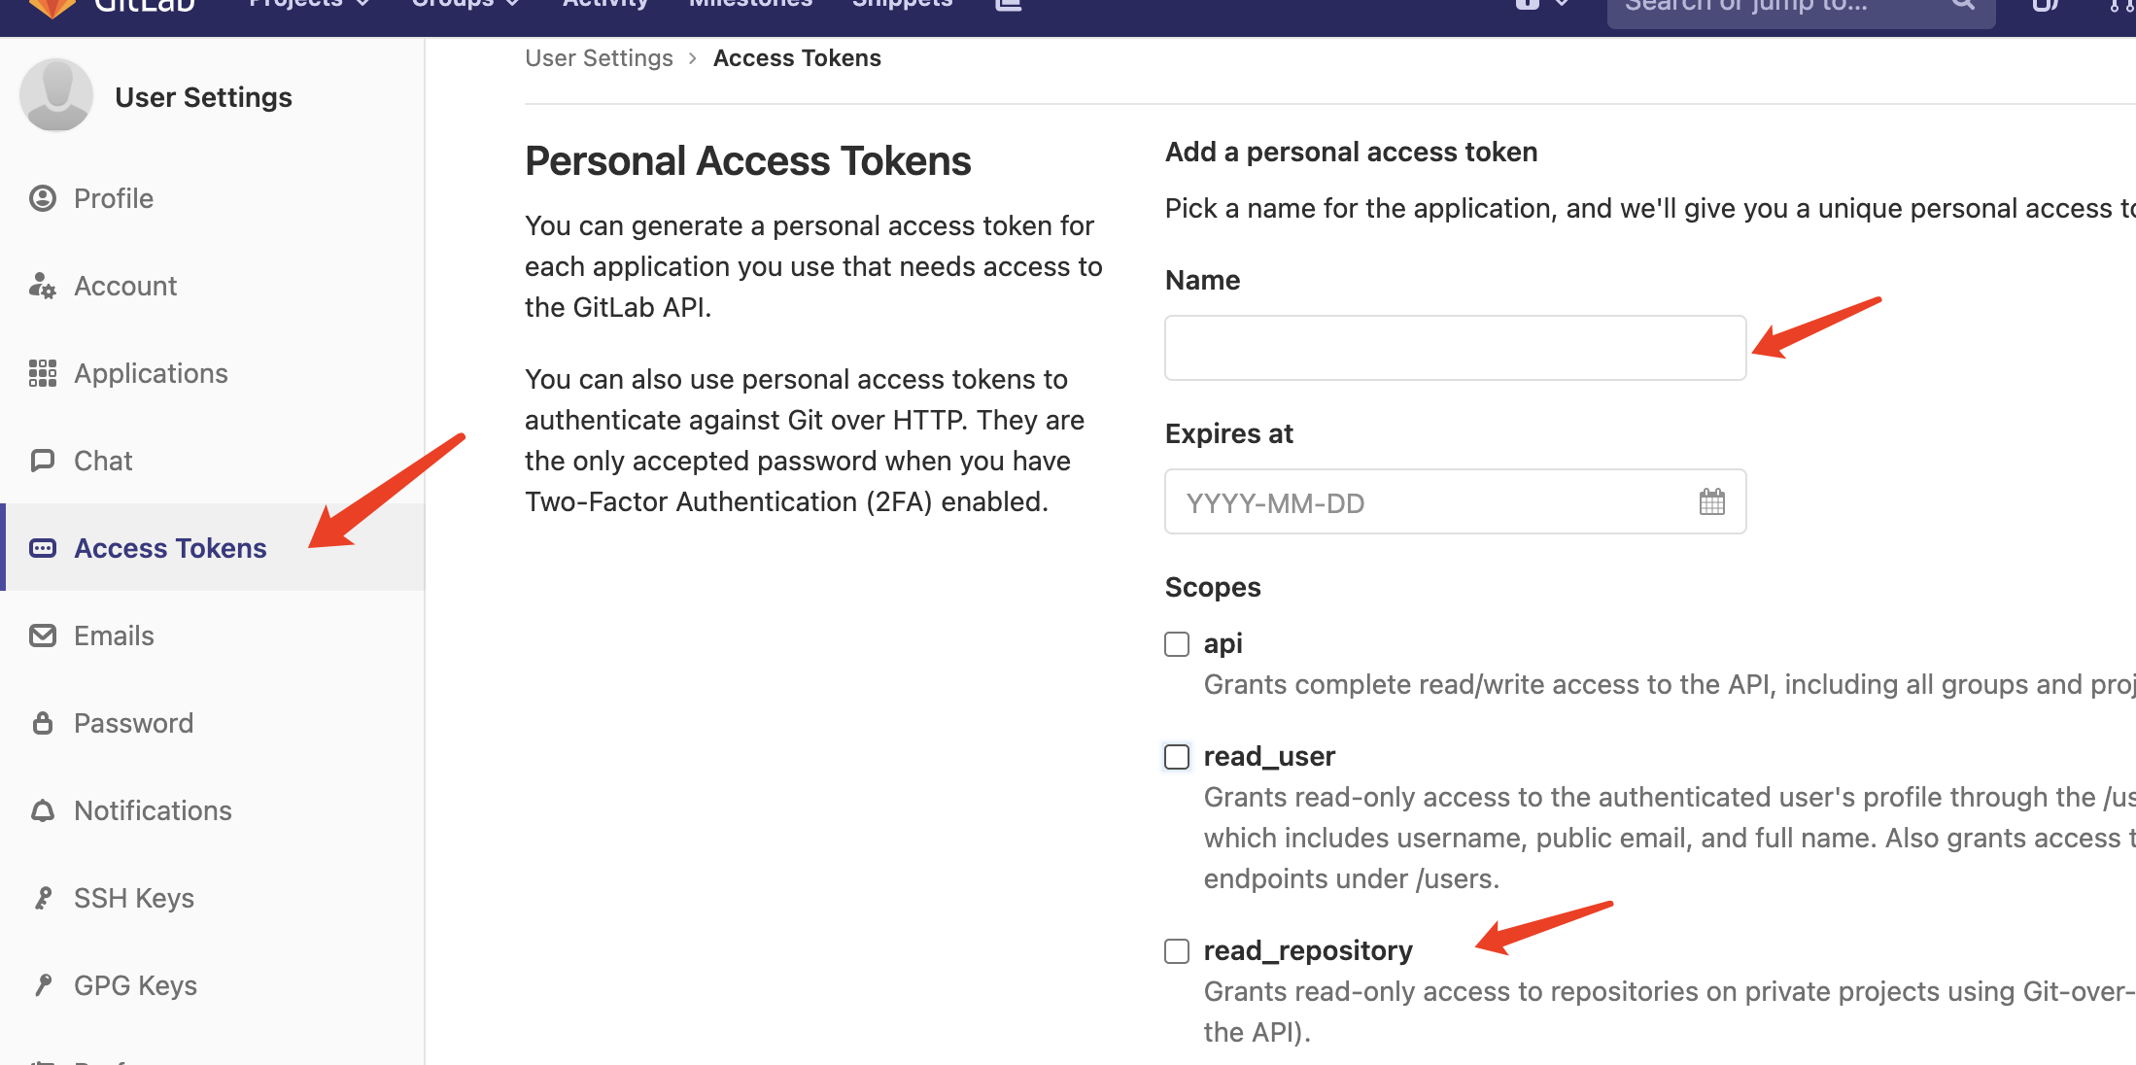Open Applications settings via its grid icon
This screenshot has width=2136, height=1065.
click(x=43, y=373)
